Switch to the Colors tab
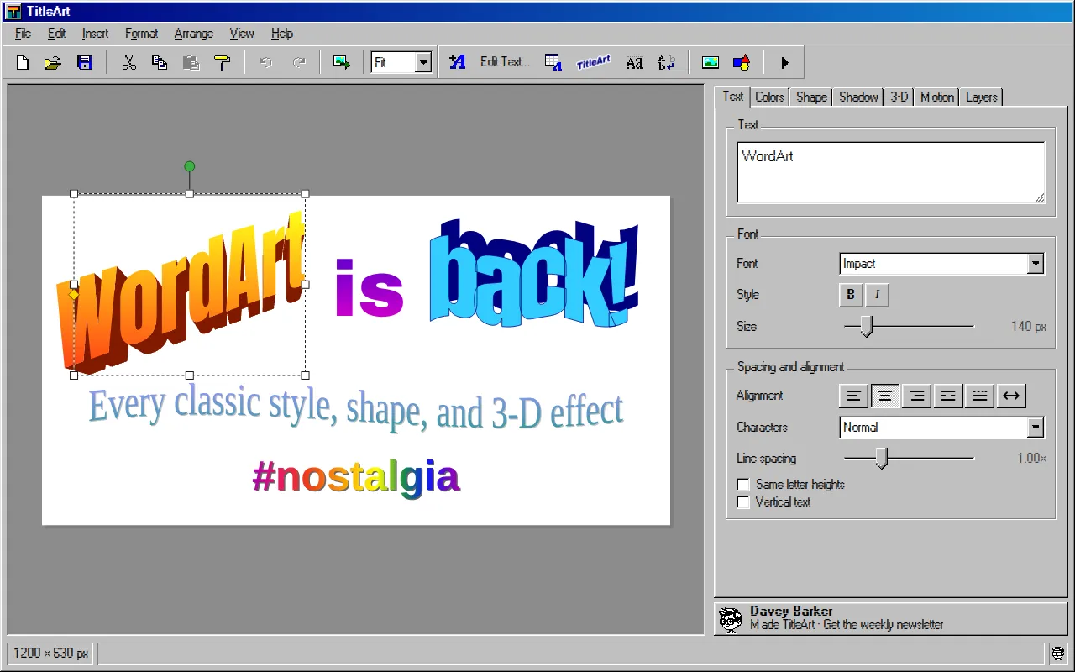This screenshot has height=672, width=1075. [769, 97]
